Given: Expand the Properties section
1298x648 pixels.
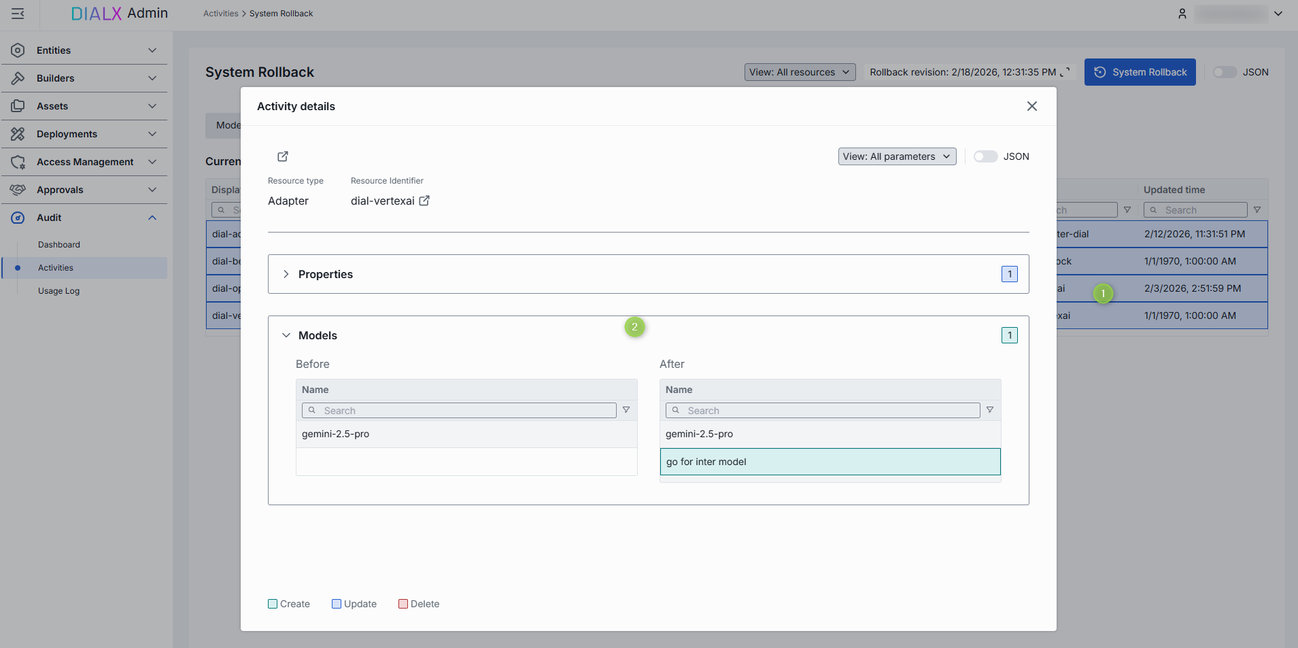Looking at the screenshot, I should point(286,274).
